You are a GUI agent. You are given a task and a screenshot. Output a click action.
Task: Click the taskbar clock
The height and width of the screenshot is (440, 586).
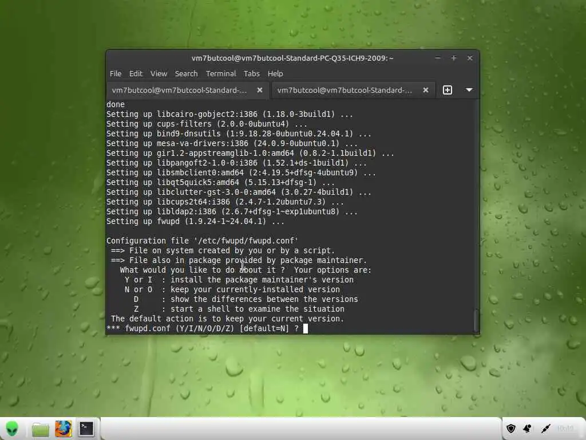click(565, 429)
